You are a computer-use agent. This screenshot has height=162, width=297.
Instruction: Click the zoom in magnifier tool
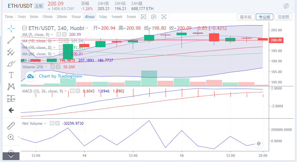[x=11, y=137]
